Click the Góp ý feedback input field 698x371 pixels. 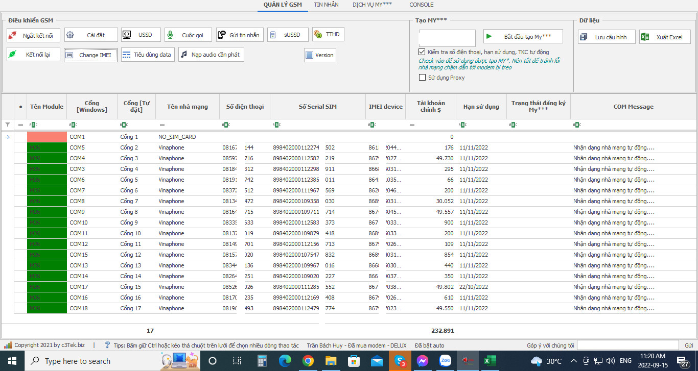pyautogui.click(x=628, y=345)
